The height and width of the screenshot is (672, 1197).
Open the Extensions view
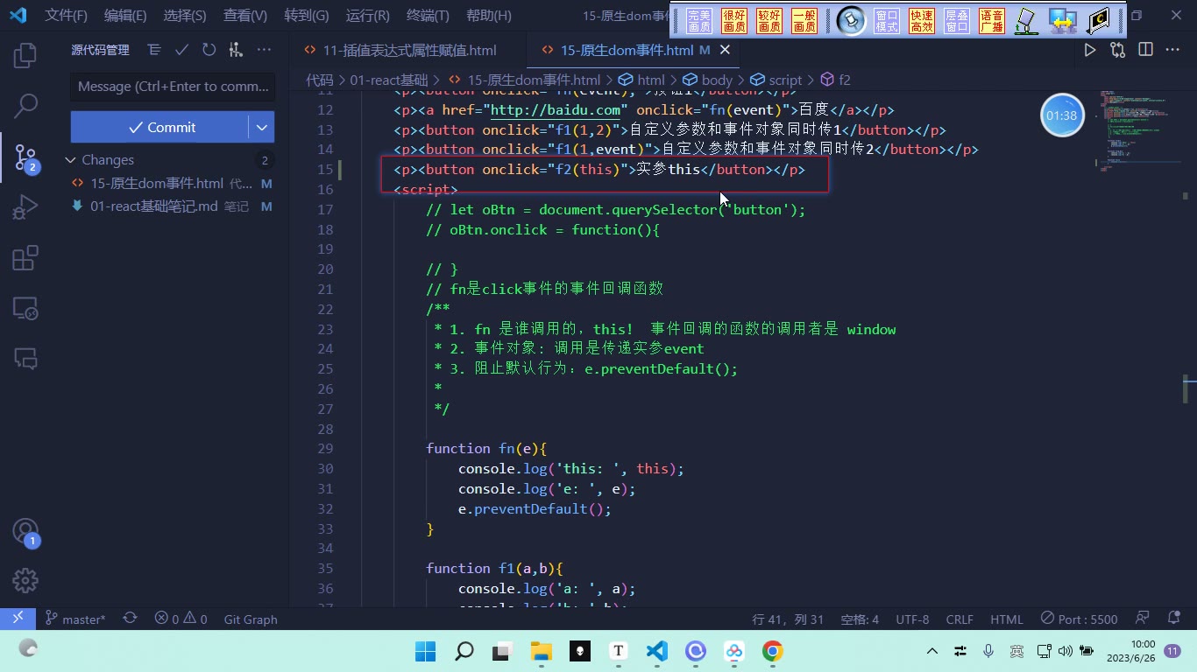(25, 258)
